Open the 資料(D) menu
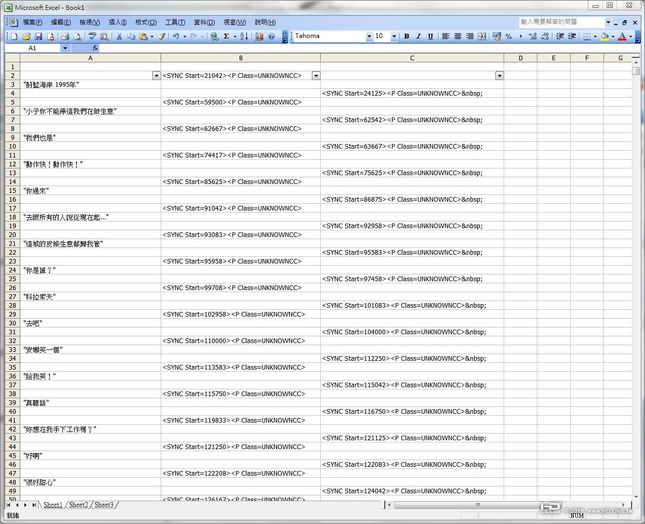 204,22
